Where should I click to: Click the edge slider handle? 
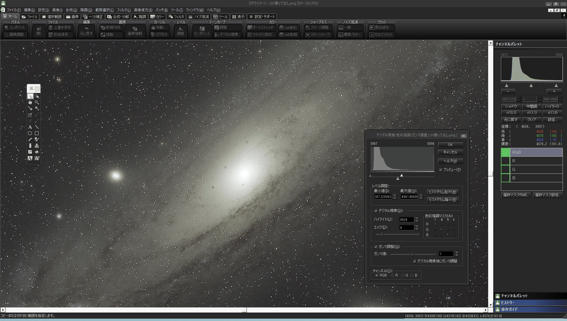point(382,234)
